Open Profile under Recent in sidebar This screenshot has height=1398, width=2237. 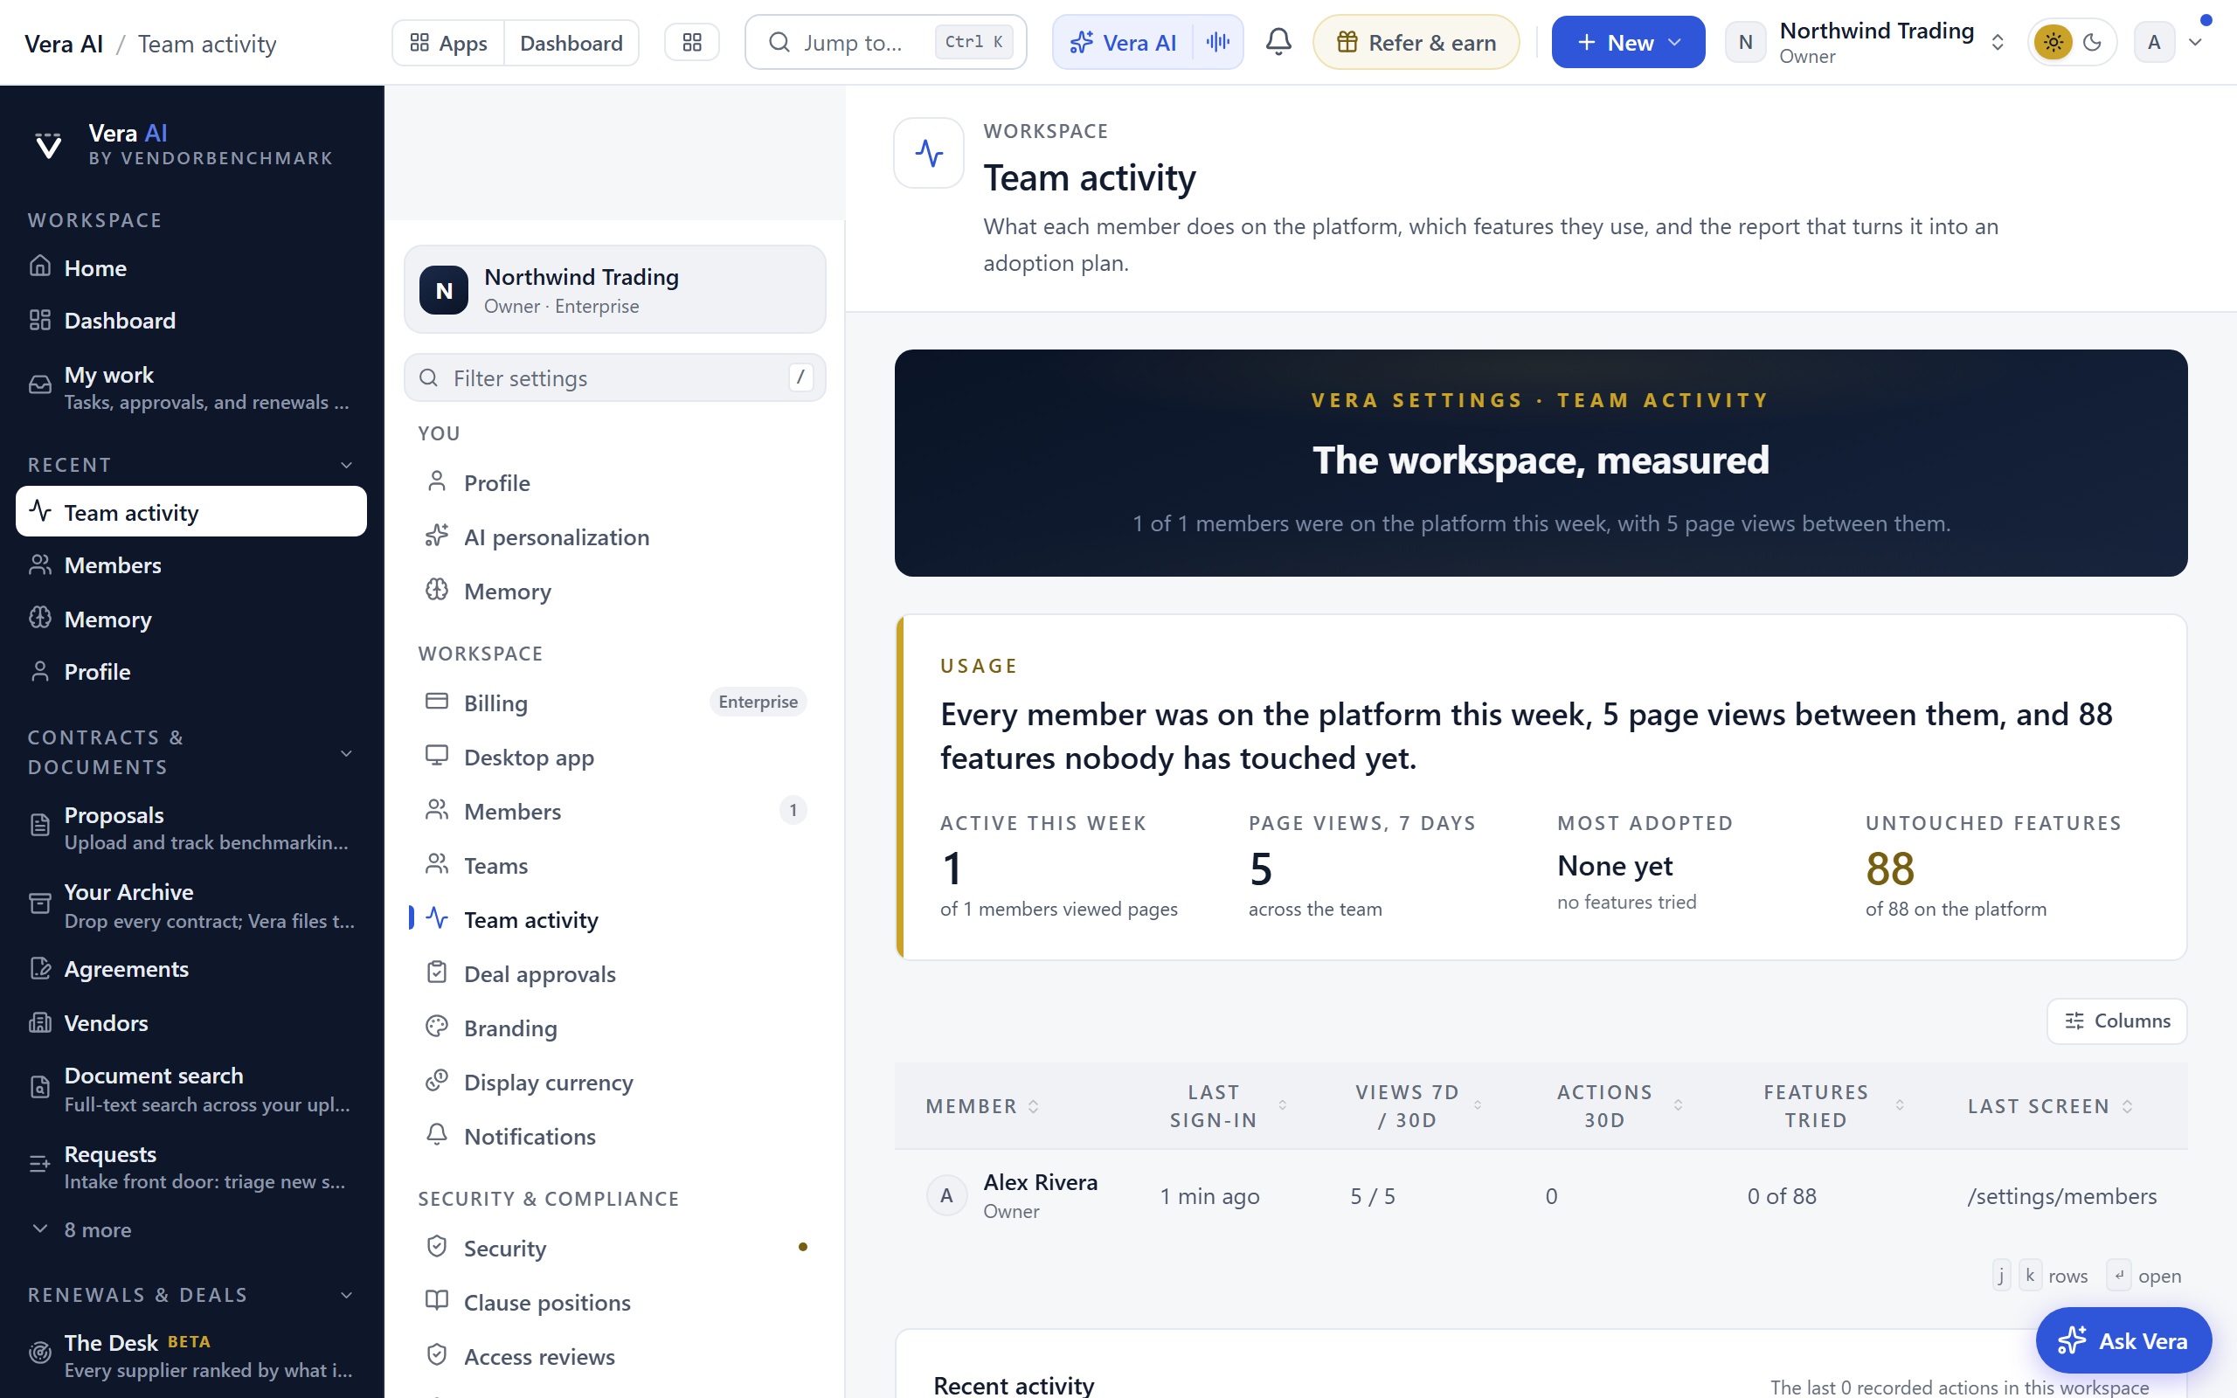pyautogui.click(x=191, y=672)
